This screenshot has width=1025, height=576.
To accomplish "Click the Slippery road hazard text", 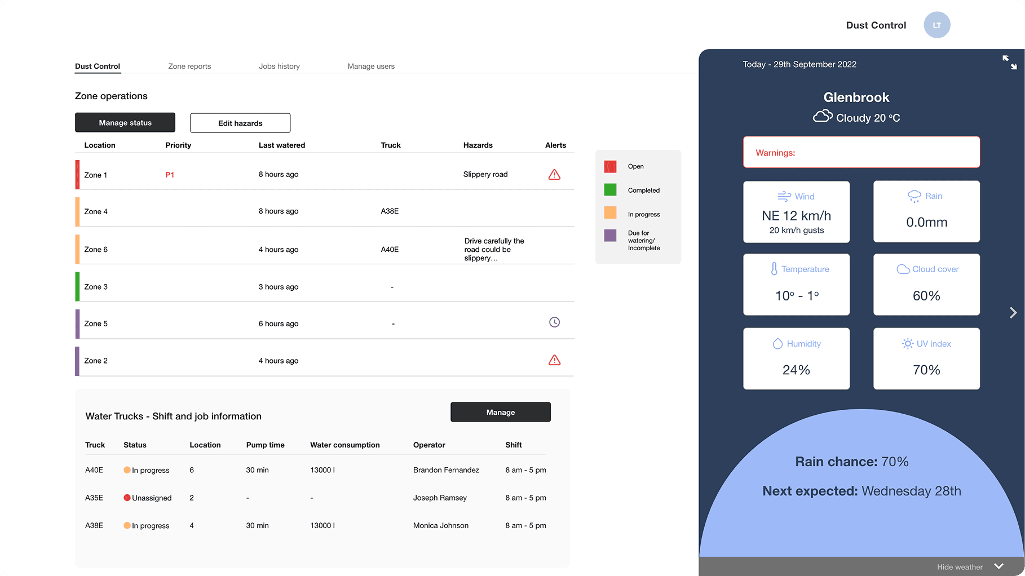I will click(485, 175).
